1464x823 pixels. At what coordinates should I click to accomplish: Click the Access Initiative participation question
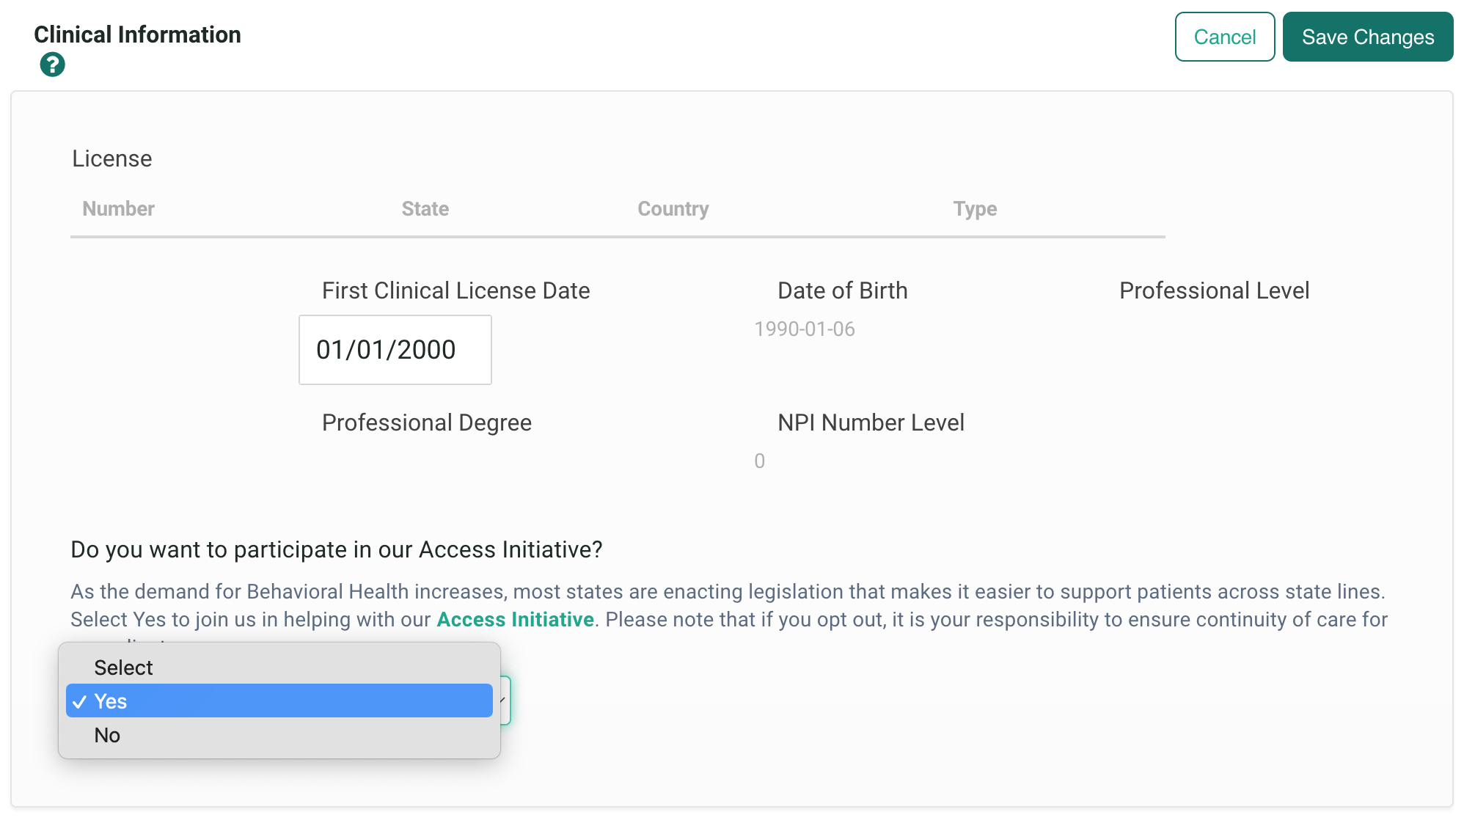coord(337,549)
